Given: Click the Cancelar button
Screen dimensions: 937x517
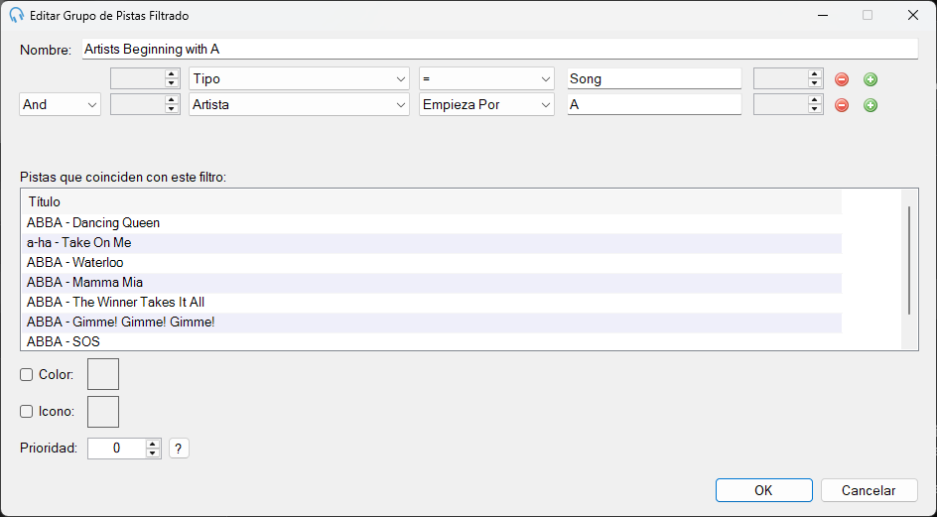Looking at the screenshot, I should pyautogui.click(x=869, y=490).
